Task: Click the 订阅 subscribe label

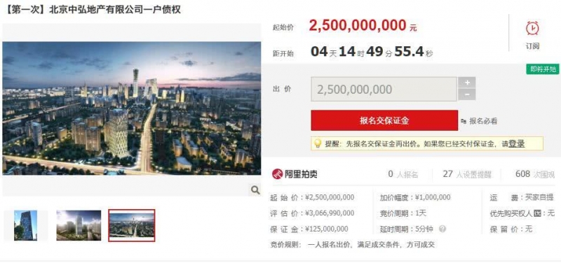Action: [532, 46]
